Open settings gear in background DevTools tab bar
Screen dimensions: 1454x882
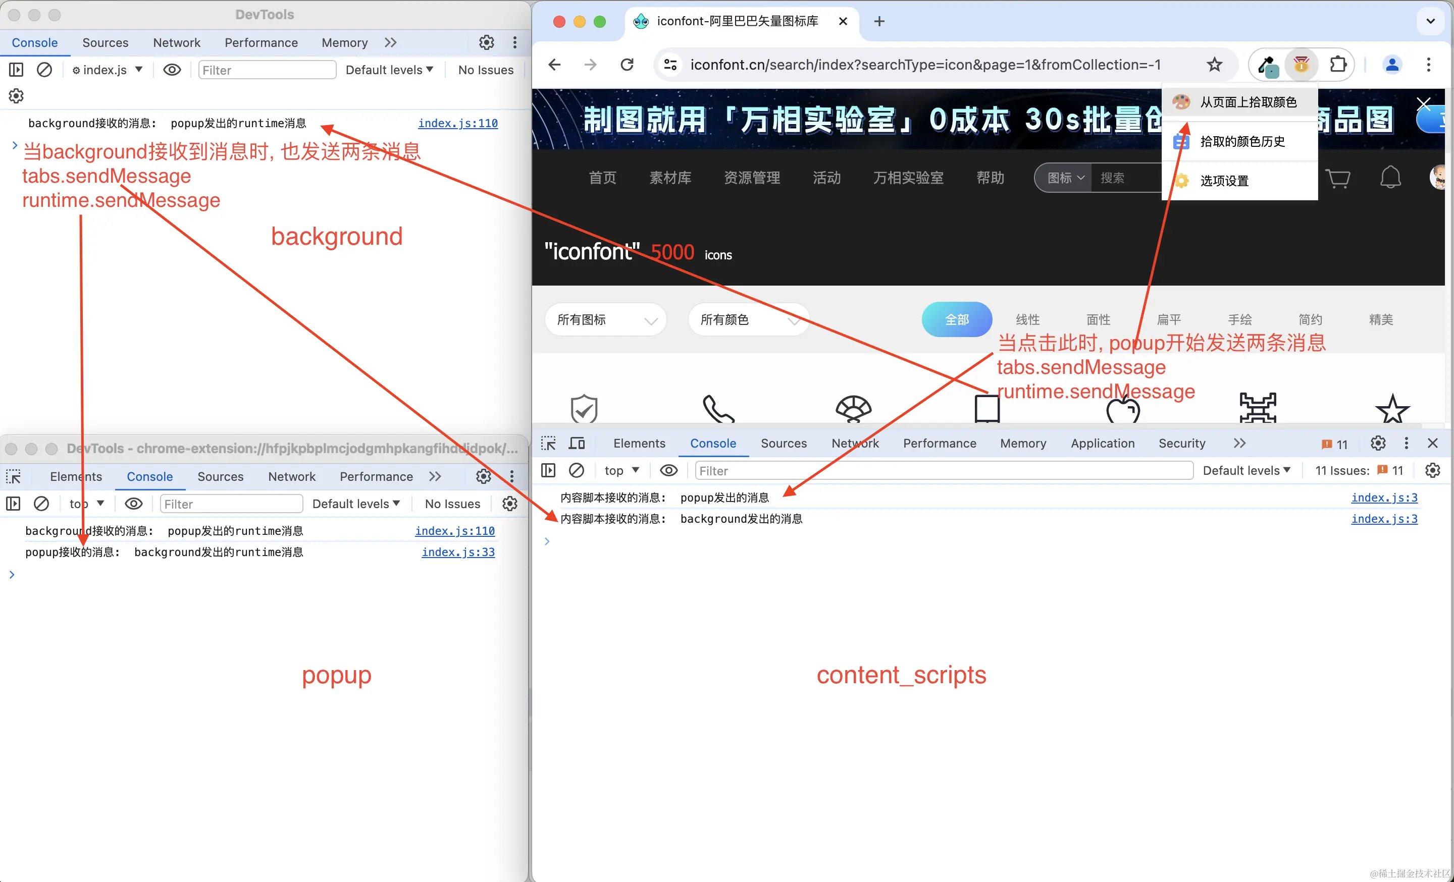tap(486, 42)
